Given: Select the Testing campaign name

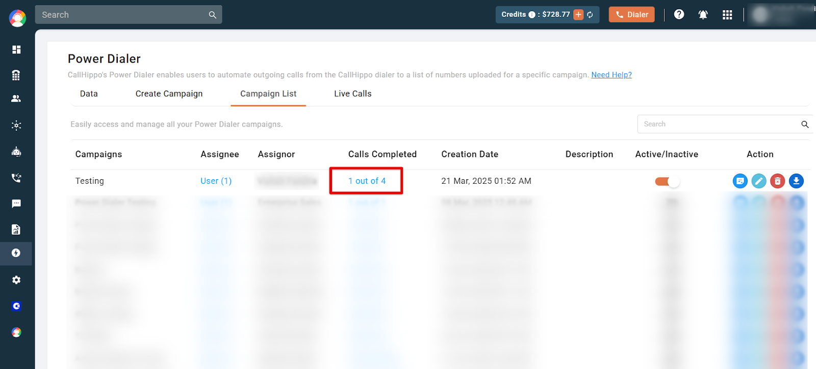Looking at the screenshot, I should [x=90, y=181].
